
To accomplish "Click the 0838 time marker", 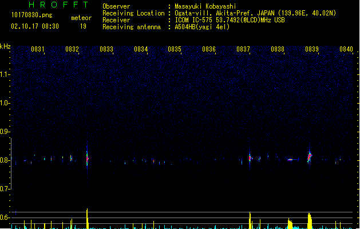I will click(278, 49).
